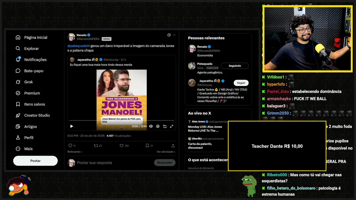Screen dimensions: 356x200
Task: Open Renato's avatar on the main post
Action: (x=71, y=37)
